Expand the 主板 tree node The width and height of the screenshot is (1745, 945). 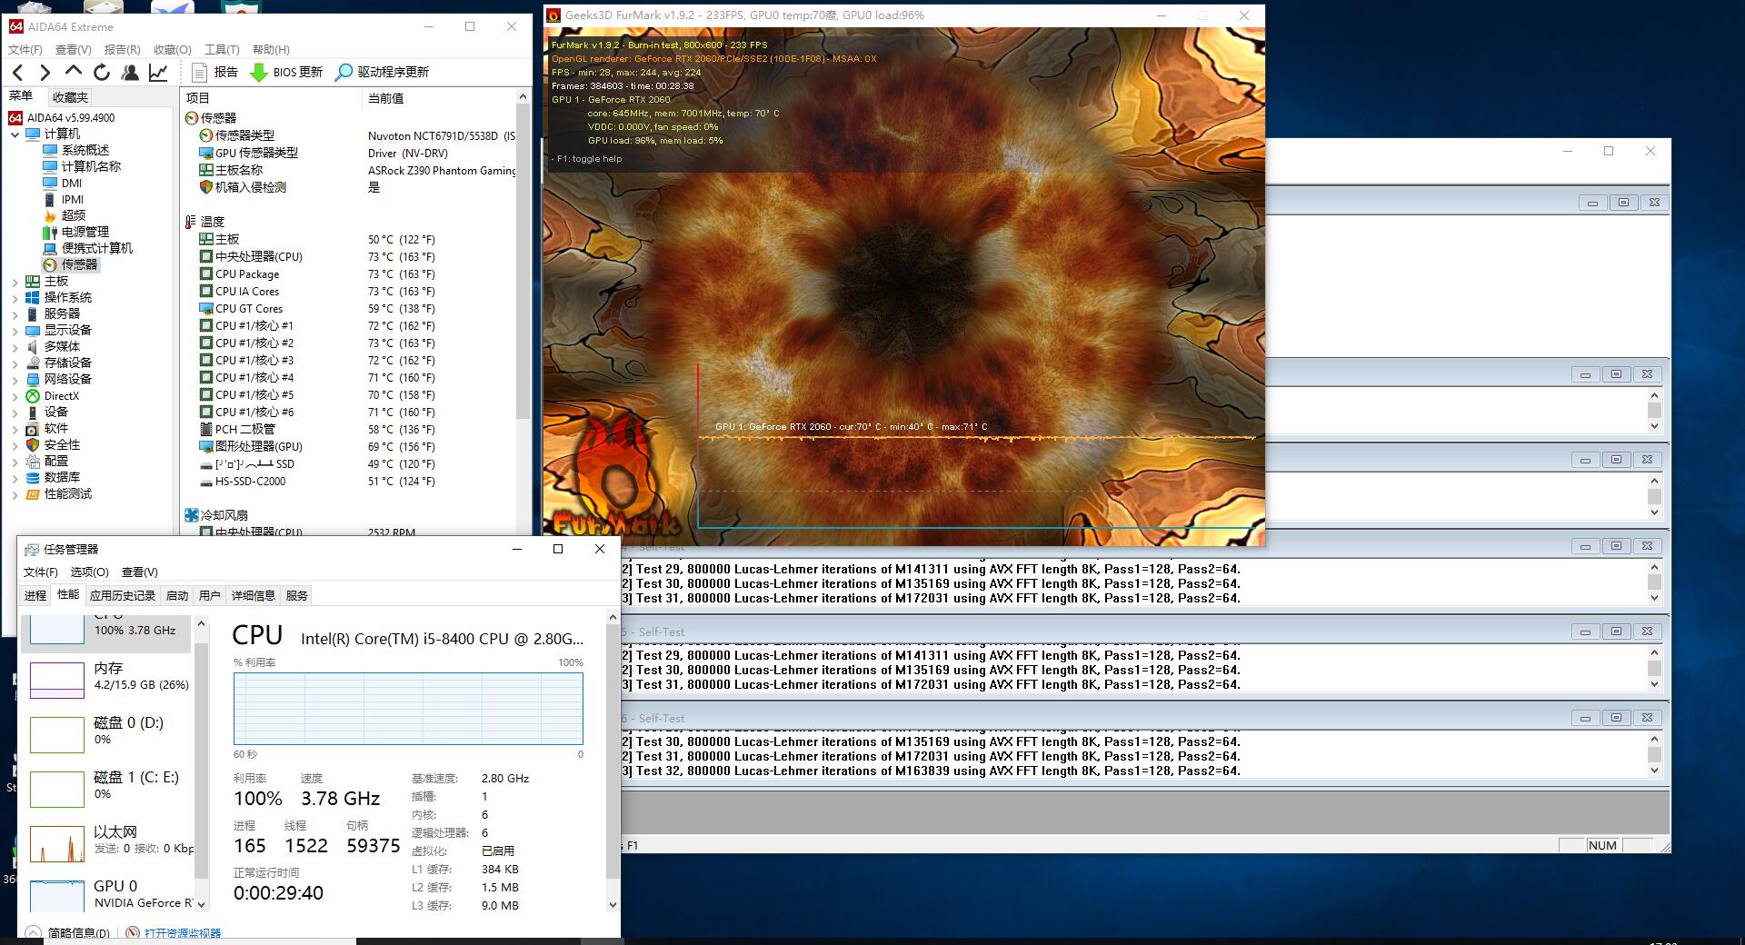[x=15, y=282]
